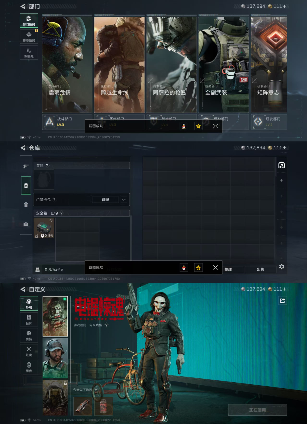This screenshot has width=307, height=424.
Task: Select the bearded headset operator thumbnail
Action: click(x=55, y=358)
